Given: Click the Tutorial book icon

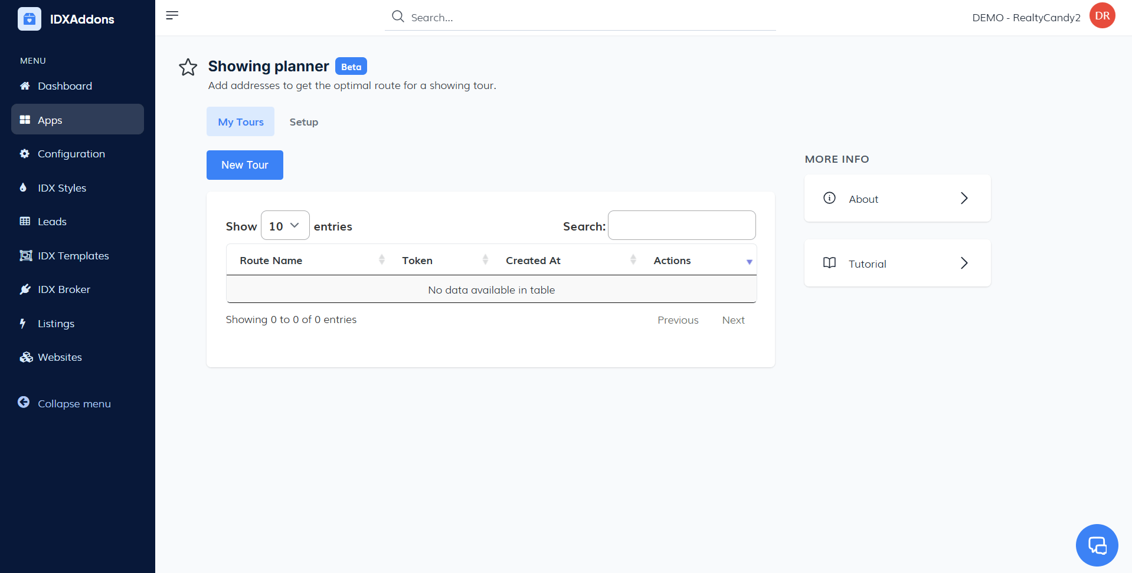Looking at the screenshot, I should (829, 263).
